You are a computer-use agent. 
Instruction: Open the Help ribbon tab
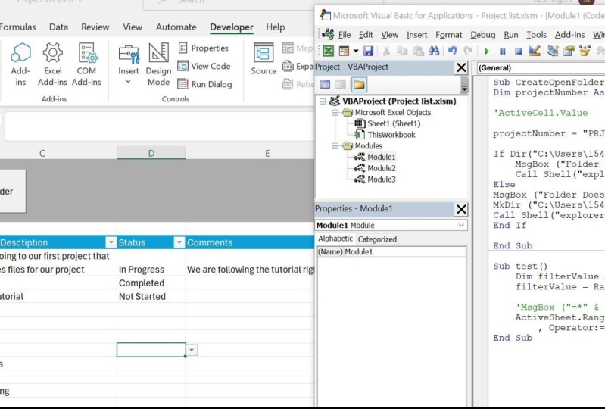276,27
